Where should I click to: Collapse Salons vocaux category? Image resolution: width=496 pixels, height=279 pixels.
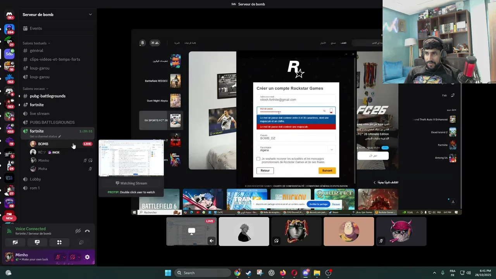36,89
